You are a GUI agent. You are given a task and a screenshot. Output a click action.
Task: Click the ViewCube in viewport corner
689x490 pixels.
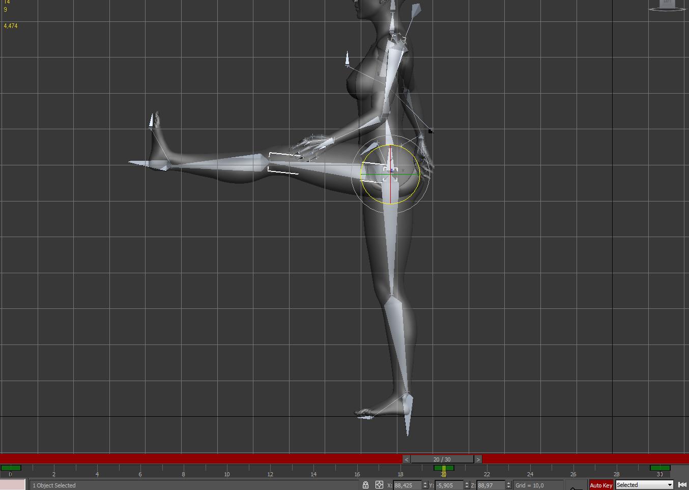point(667,5)
